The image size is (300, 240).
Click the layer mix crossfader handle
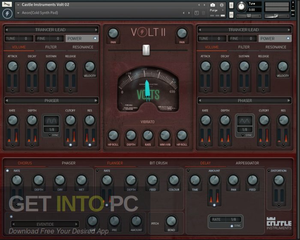(146, 50)
